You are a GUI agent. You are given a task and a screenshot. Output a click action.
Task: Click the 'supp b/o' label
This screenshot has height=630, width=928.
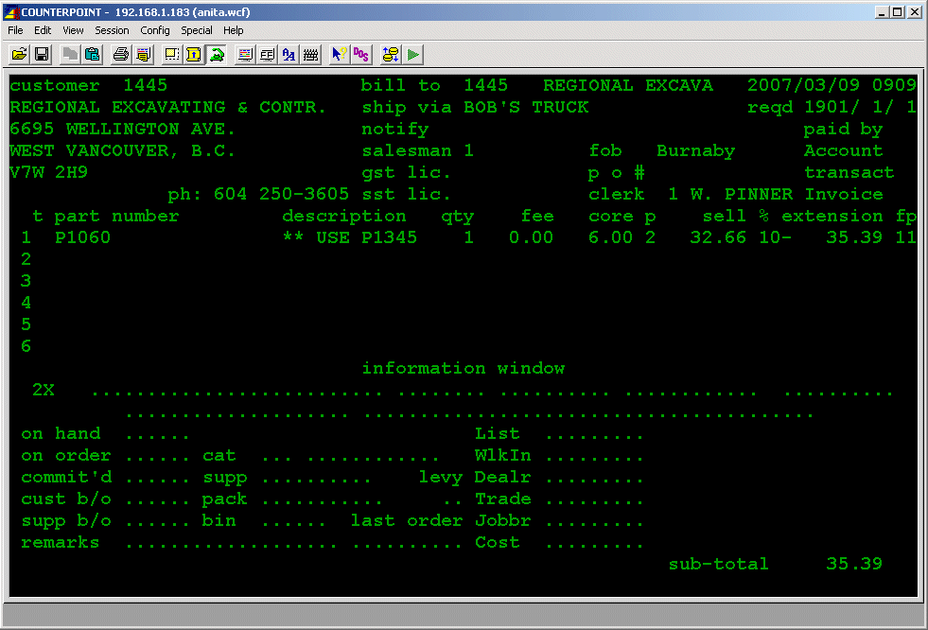tap(66, 520)
